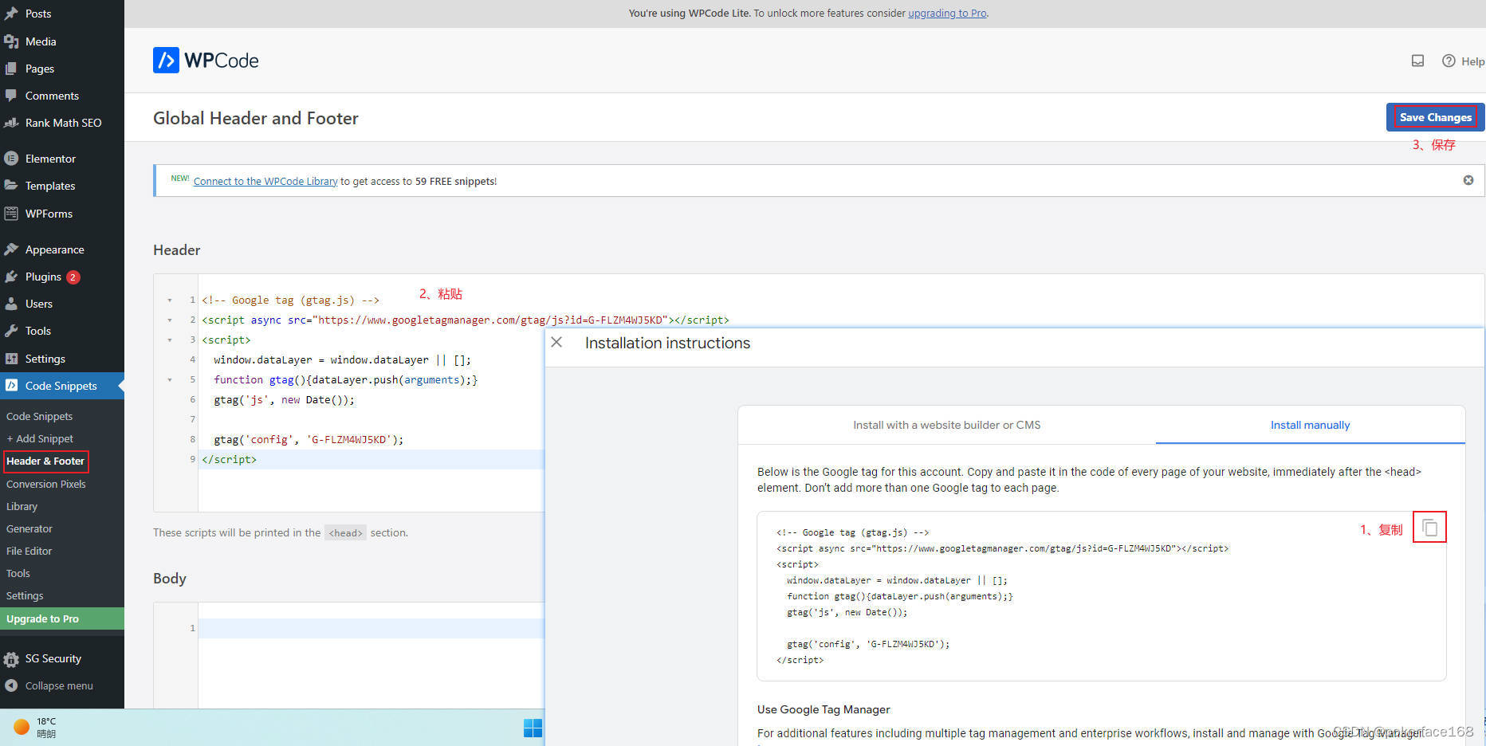Click the Elementor icon in sidebar

pyautogui.click(x=11, y=159)
